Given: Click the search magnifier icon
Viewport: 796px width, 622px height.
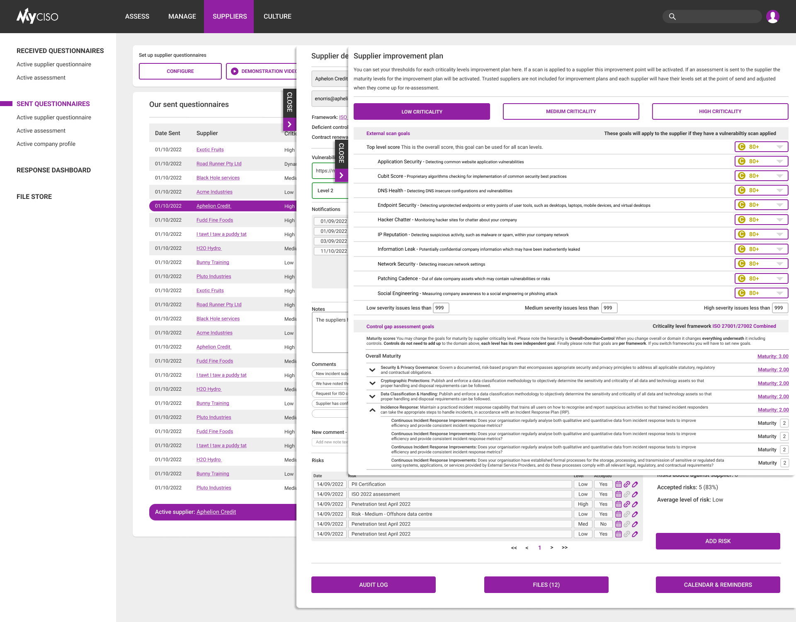Looking at the screenshot, I should coord(672,17).
